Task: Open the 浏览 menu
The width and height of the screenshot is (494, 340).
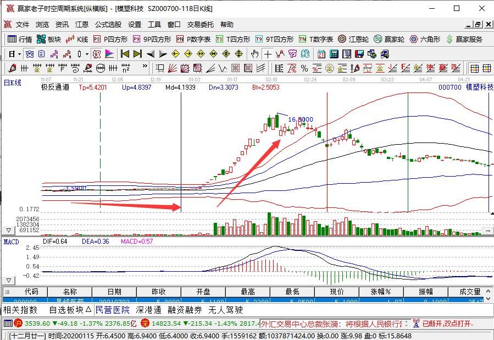Action: (42, 25)
